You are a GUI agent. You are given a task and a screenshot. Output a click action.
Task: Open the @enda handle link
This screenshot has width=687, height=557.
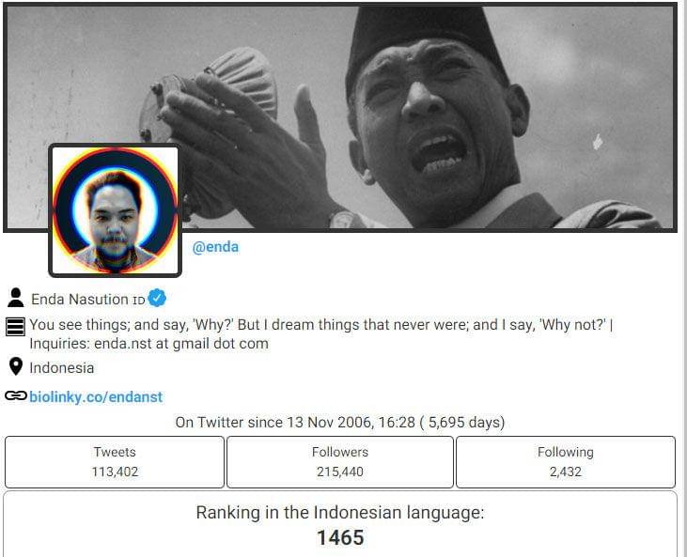(215, 247)
